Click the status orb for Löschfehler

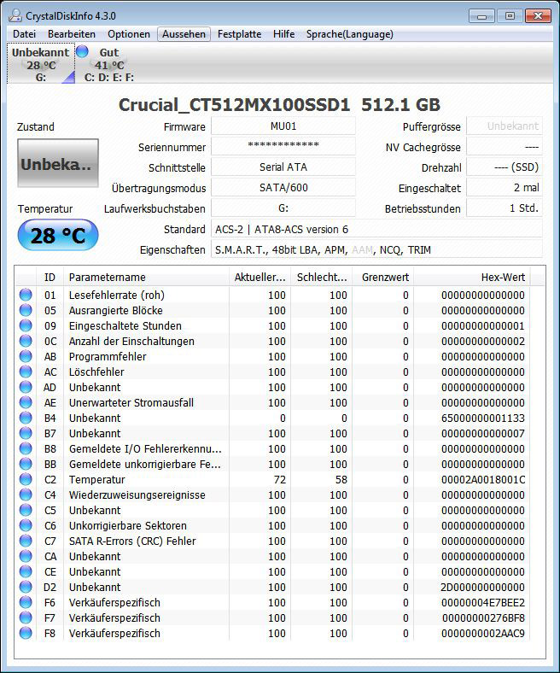[x=26, y=372]
